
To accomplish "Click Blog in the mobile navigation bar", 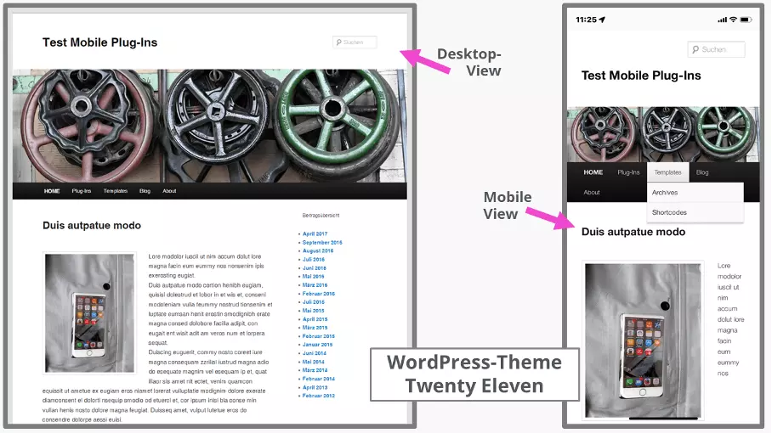I will pos(702,172).
